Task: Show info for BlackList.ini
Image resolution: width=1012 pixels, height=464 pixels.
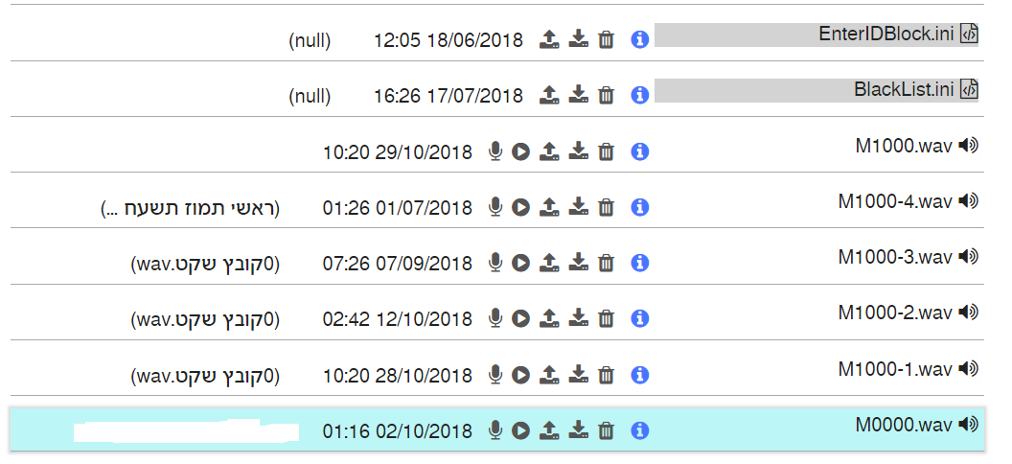Action: point(639,96)
